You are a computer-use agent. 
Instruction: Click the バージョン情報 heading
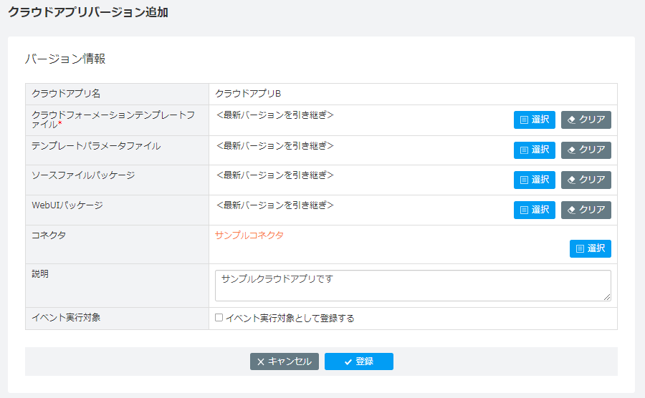(x=65, y=59)
